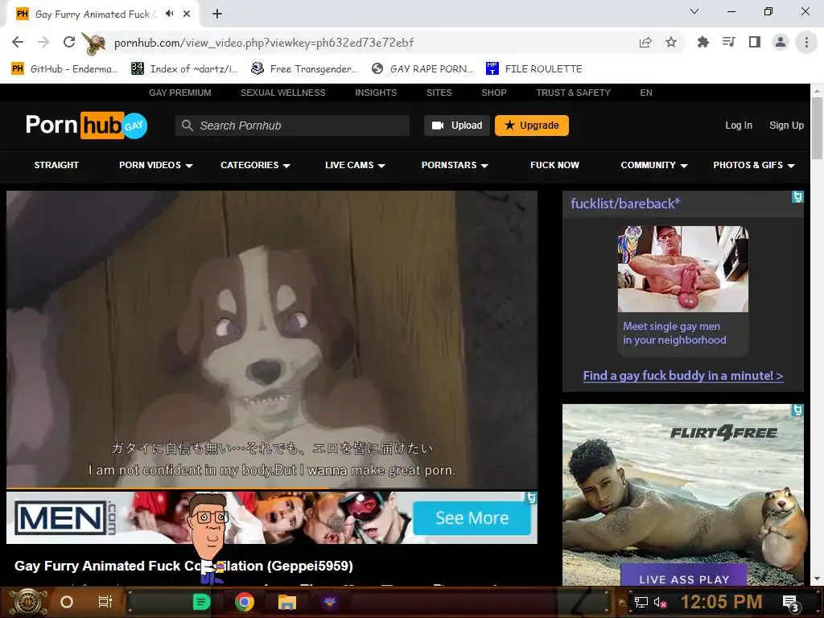Expand the LIVE CAMS navigation dropdown

[x=355, y=165]
